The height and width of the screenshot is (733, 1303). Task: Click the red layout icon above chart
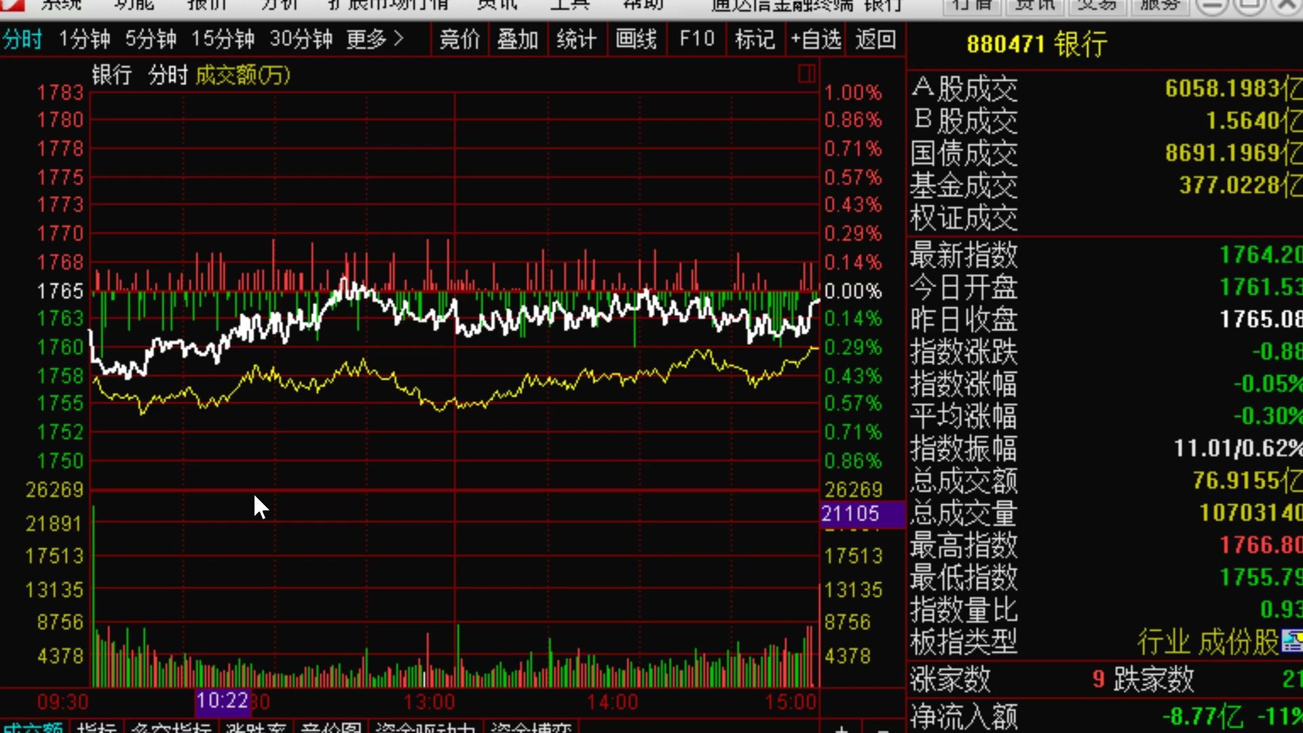pyautogui.click(x=807, y=74)
